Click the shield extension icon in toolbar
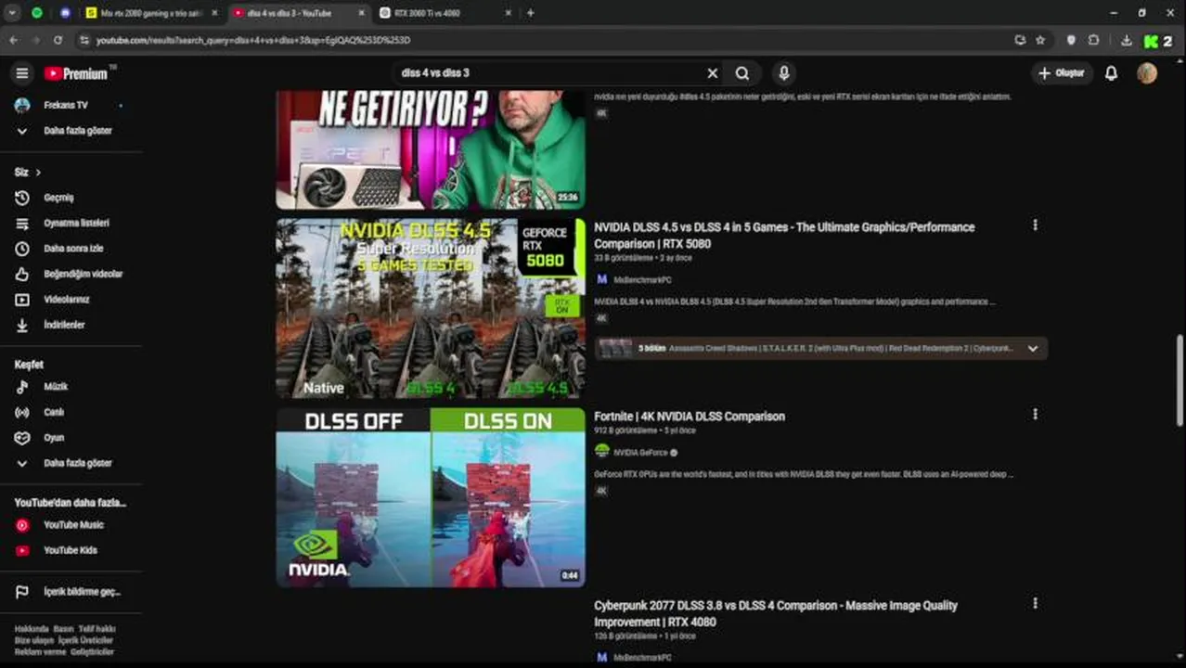This screenshot has width=1186, height=668. 1071,40
